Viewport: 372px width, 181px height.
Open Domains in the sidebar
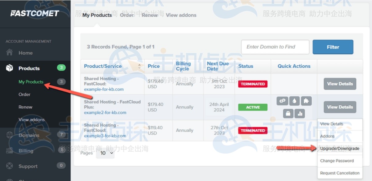(x=29, y=135)
